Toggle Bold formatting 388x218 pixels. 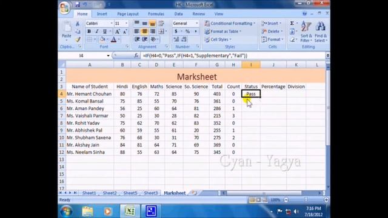[89, 31]
